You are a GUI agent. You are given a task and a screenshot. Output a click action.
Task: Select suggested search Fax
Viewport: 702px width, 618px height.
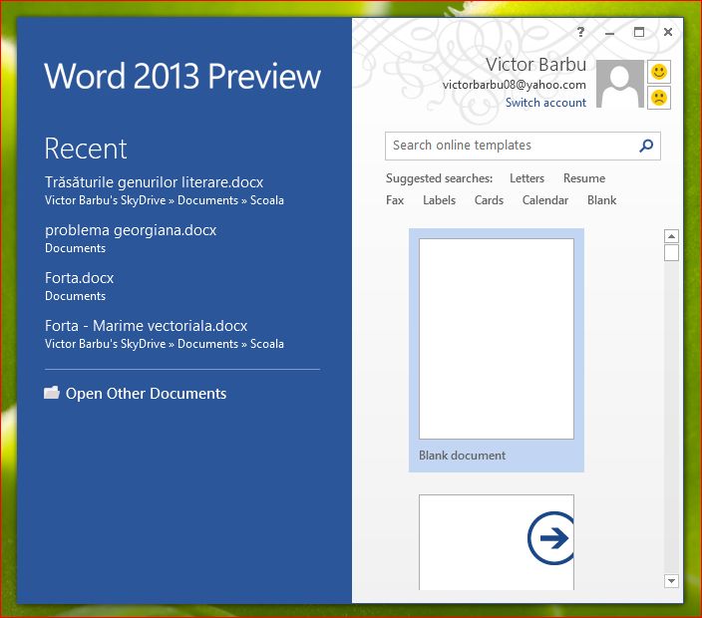tap(395, 200)
